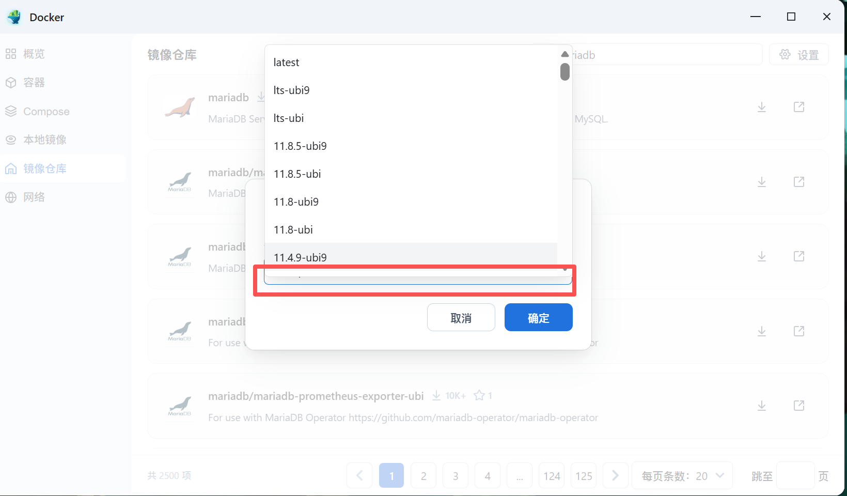This screenshot has height=496, width=847.
Task: Cancel the dialog with 取消
Action: tap(461, 317)
